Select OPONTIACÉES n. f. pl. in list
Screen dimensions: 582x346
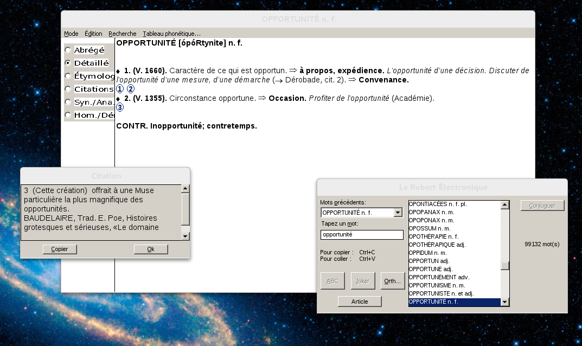(455, 204)
